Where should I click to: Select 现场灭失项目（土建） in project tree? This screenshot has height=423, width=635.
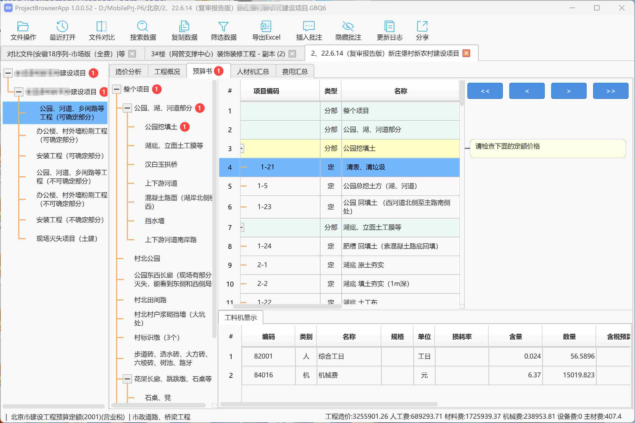pyautogui.click(x=67, y=238)
